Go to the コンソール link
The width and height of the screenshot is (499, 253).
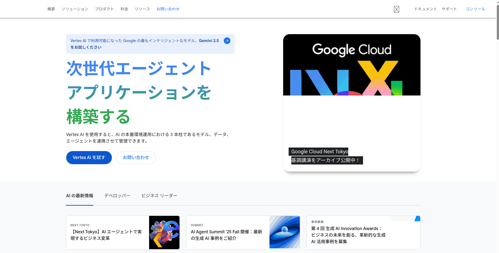[475, 9]
